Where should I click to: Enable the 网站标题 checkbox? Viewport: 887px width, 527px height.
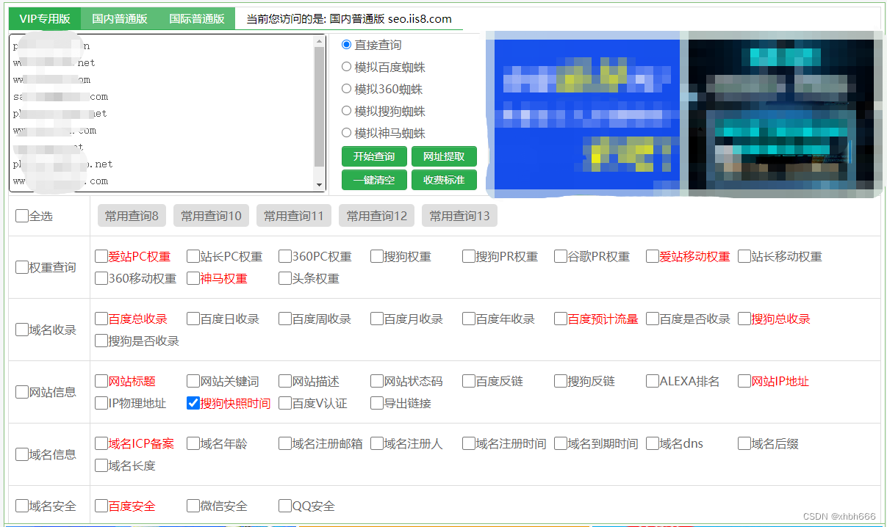(101, 381)
